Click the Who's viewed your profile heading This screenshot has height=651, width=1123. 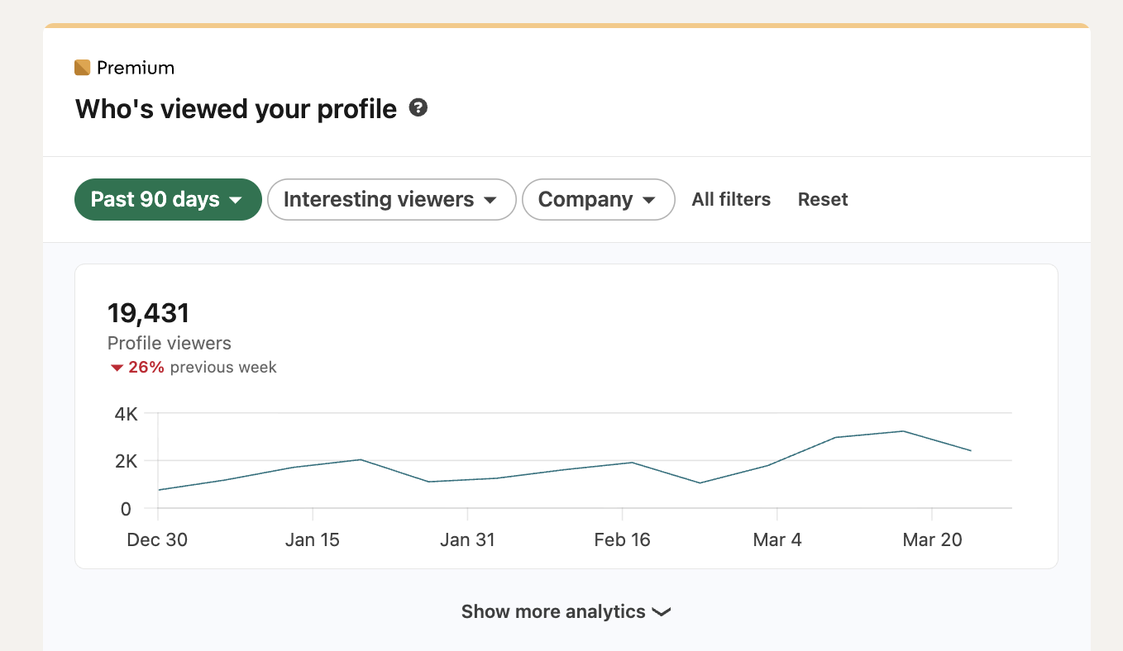[x=236, y=108]
